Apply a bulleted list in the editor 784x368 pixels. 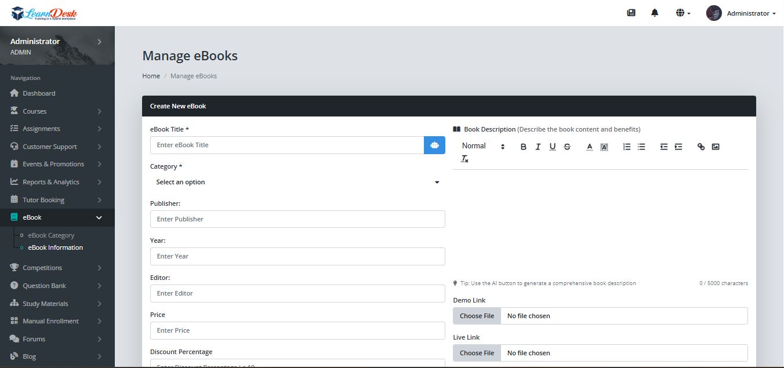click(641, 147)
